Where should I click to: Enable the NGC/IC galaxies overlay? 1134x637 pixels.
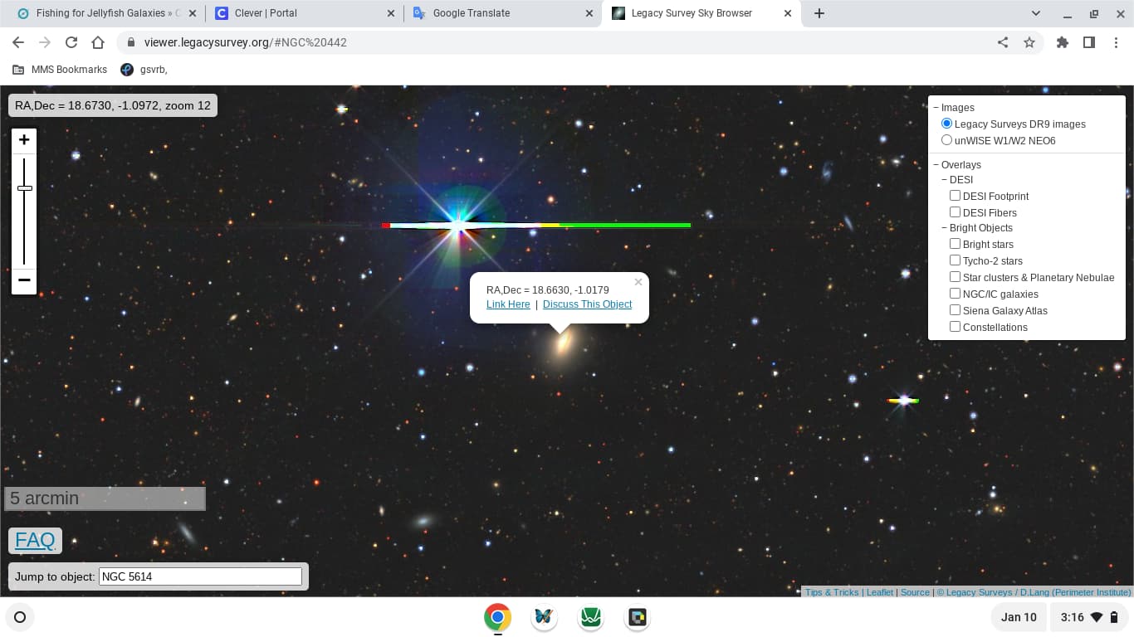955,294
